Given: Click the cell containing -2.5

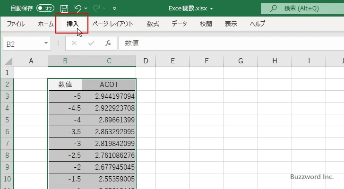Looking at the screenshot, I should coord(65,155).
